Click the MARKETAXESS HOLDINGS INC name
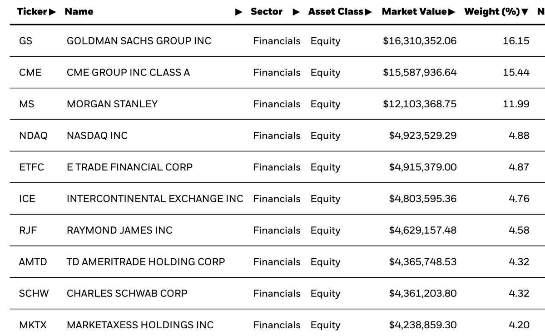 point(140,325)
